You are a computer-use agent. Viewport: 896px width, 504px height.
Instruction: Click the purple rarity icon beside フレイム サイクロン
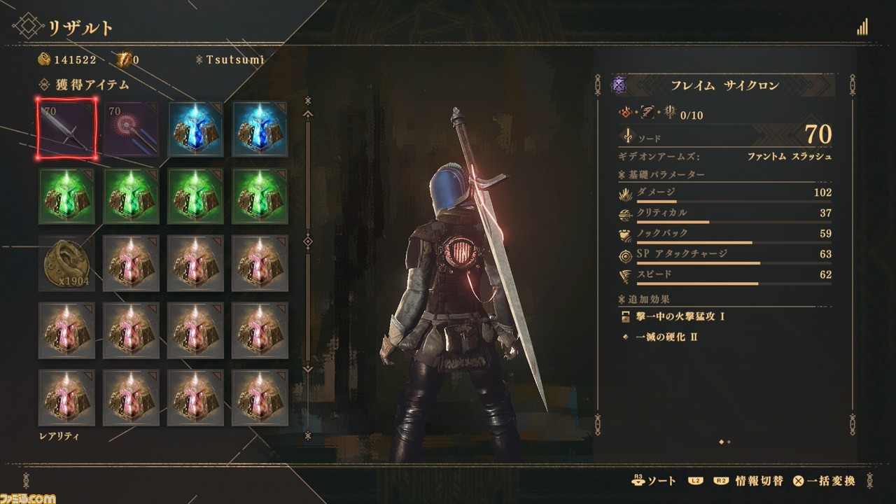(619, 85)
